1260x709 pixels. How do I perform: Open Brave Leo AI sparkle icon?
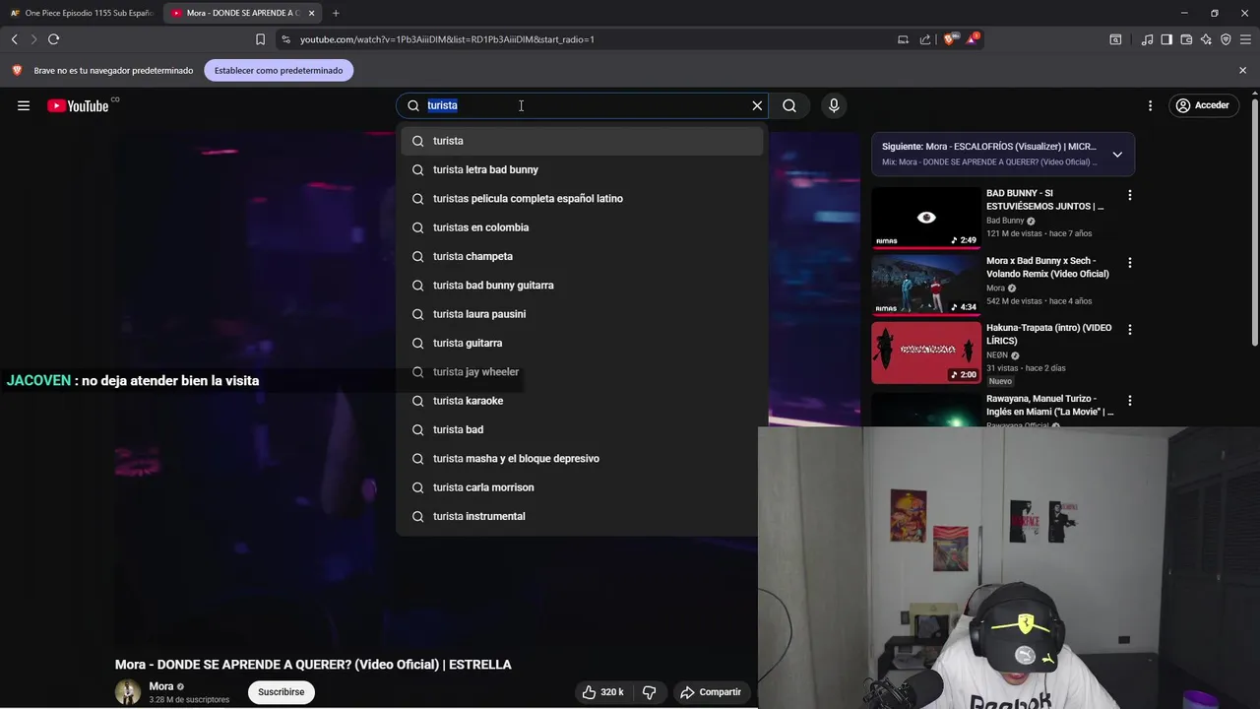[x=1206, y=39]
